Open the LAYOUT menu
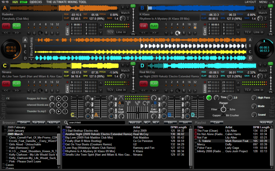The width and height of the screenshot is (275, 171). 250,2
